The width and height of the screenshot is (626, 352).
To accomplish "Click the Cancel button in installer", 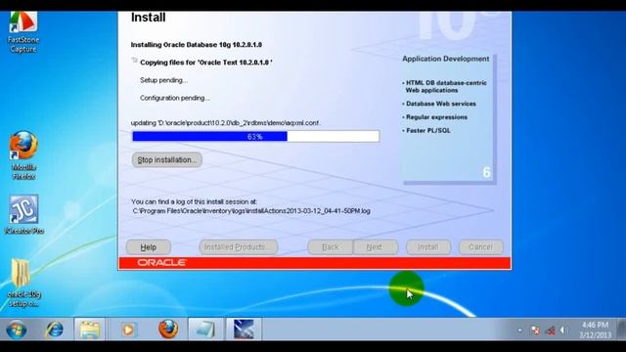I will tap(480, 247).
